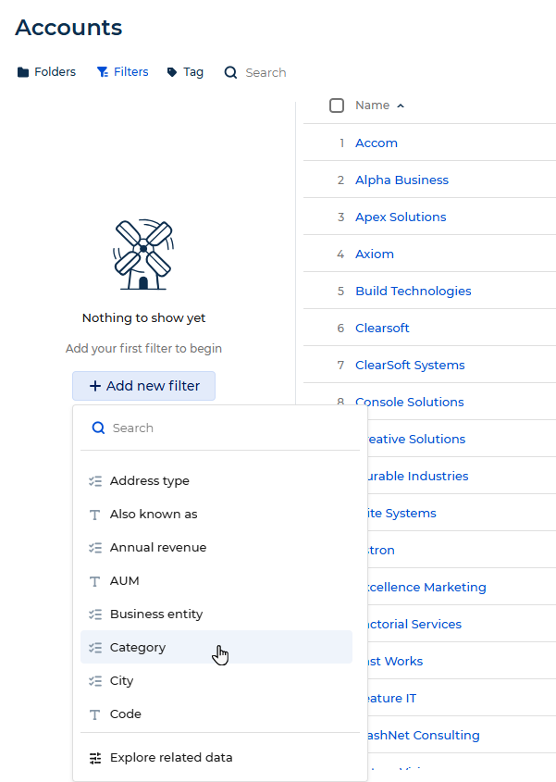The height and width of the screenshot is (782, 556).
Task: Toggle the Filters panel
Action: (x=123, y=72)
